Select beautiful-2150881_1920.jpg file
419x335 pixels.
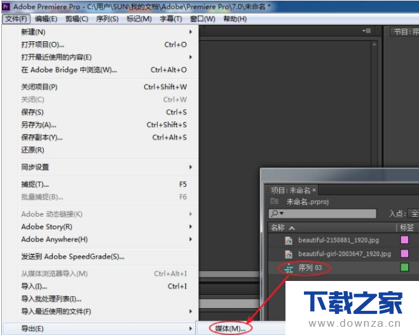coord(339,240)
